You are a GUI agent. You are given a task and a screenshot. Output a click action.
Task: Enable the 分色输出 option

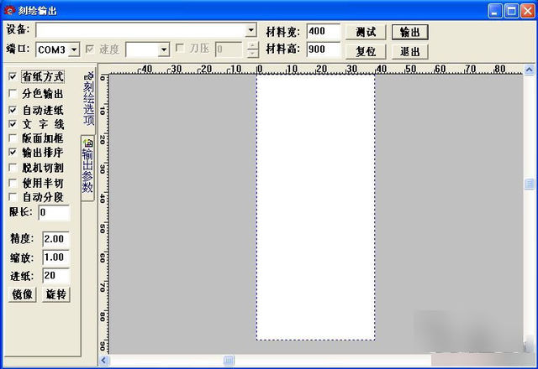pyautogui.click(x=12, y=94)
